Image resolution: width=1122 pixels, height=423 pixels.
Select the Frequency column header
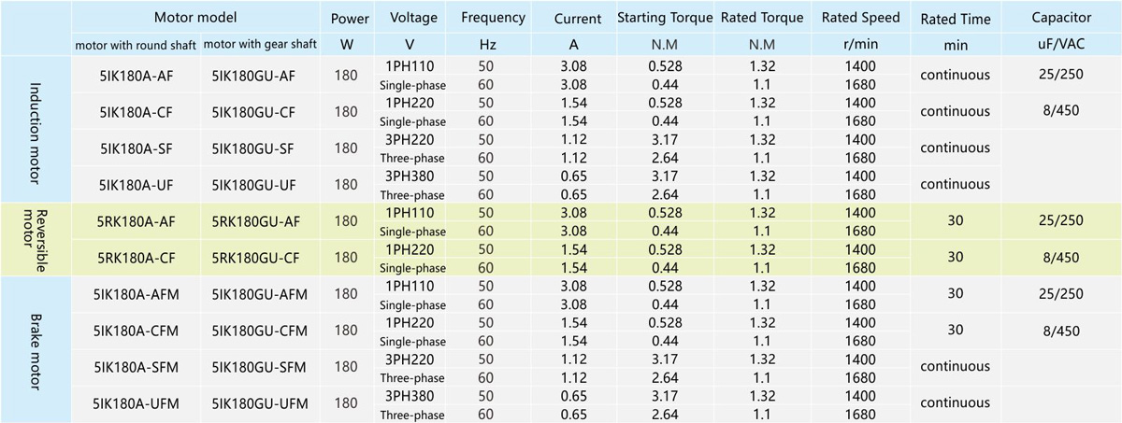493,19
